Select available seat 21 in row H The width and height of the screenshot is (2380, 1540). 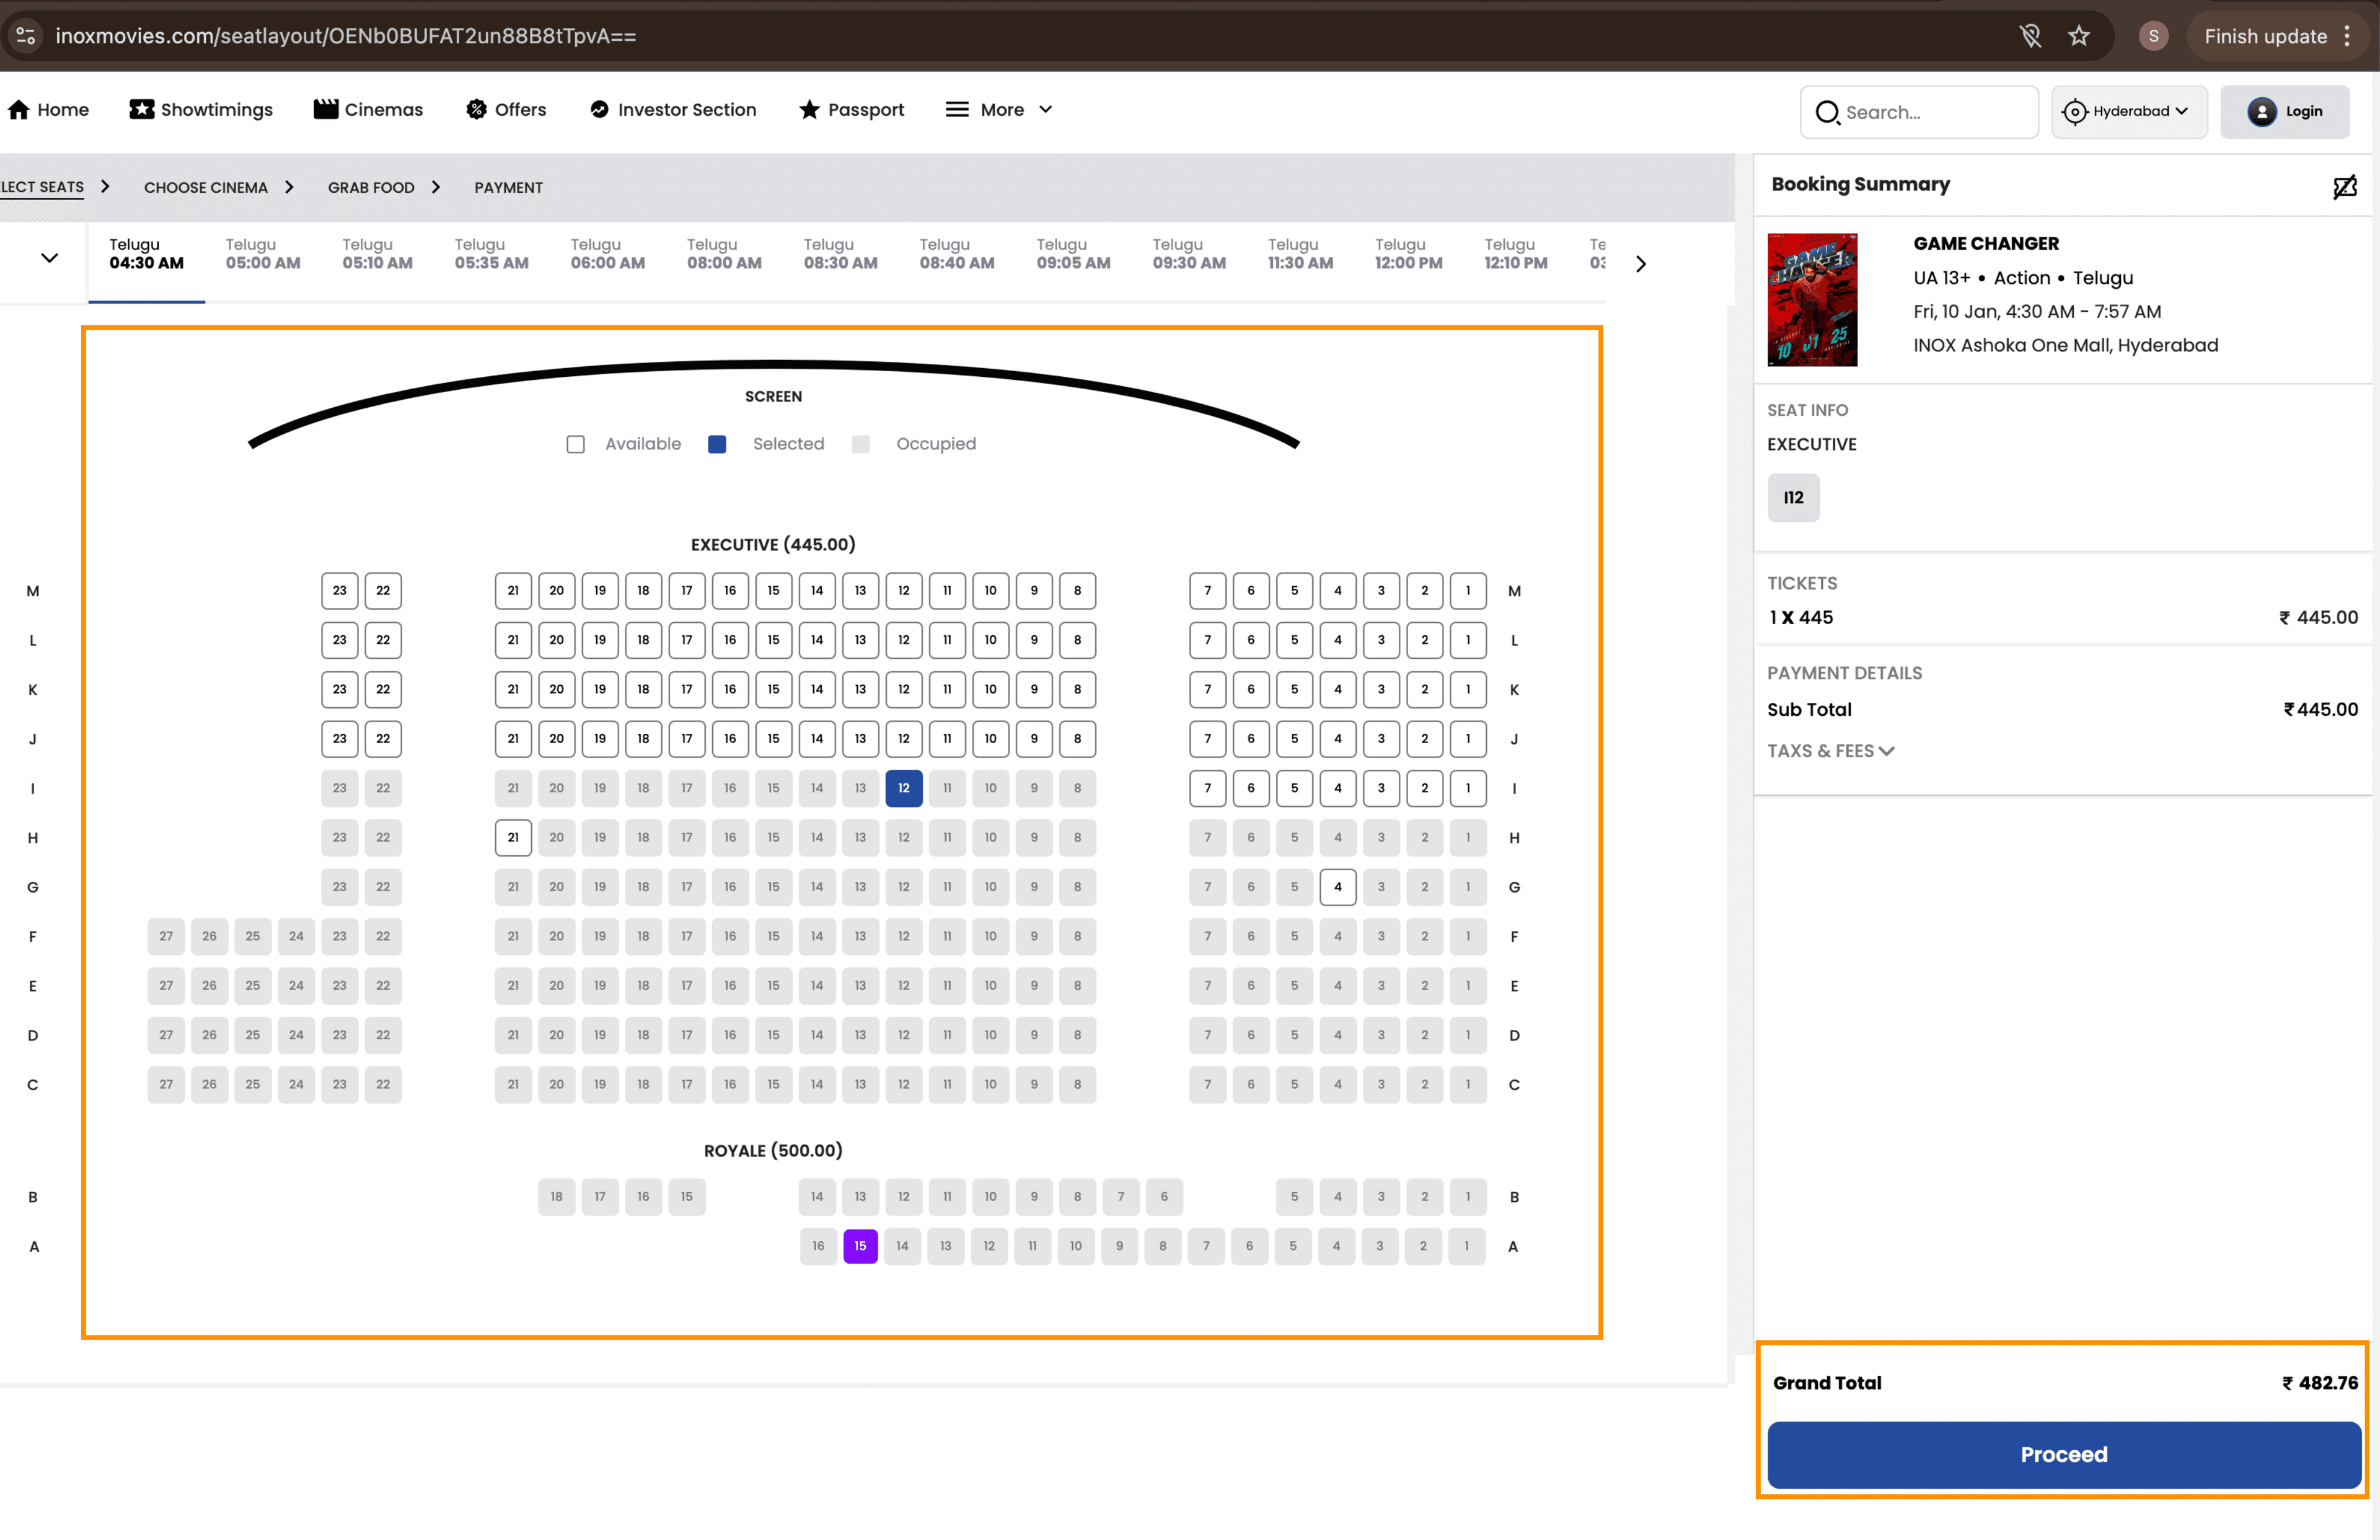(x=513, y=837)
